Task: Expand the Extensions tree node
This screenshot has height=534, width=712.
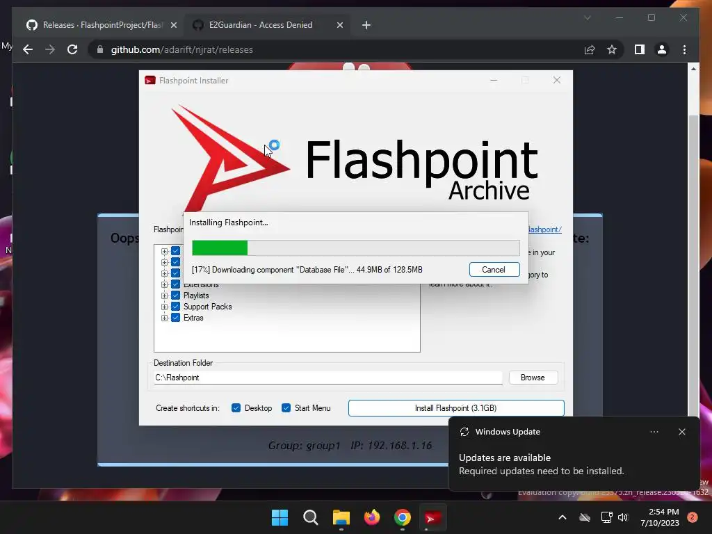Action: (164, 284)
